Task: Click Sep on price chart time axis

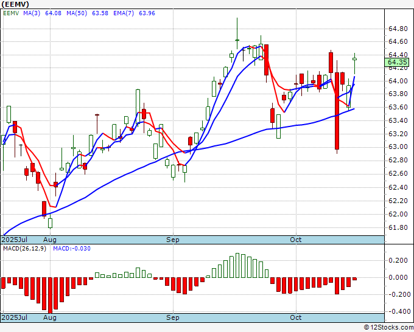Action: pyautogui.click(x=173, y=240)
